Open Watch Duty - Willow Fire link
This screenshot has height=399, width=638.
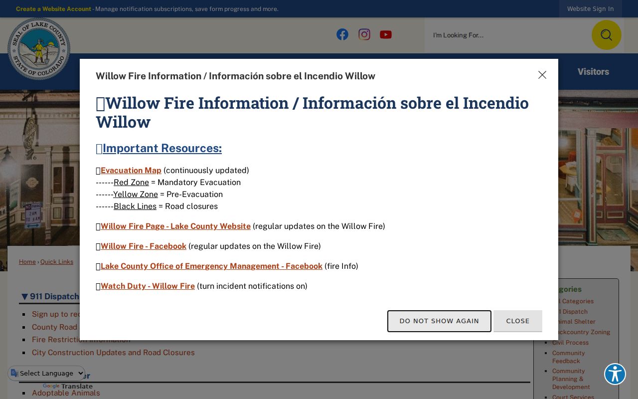coord(148,286)
